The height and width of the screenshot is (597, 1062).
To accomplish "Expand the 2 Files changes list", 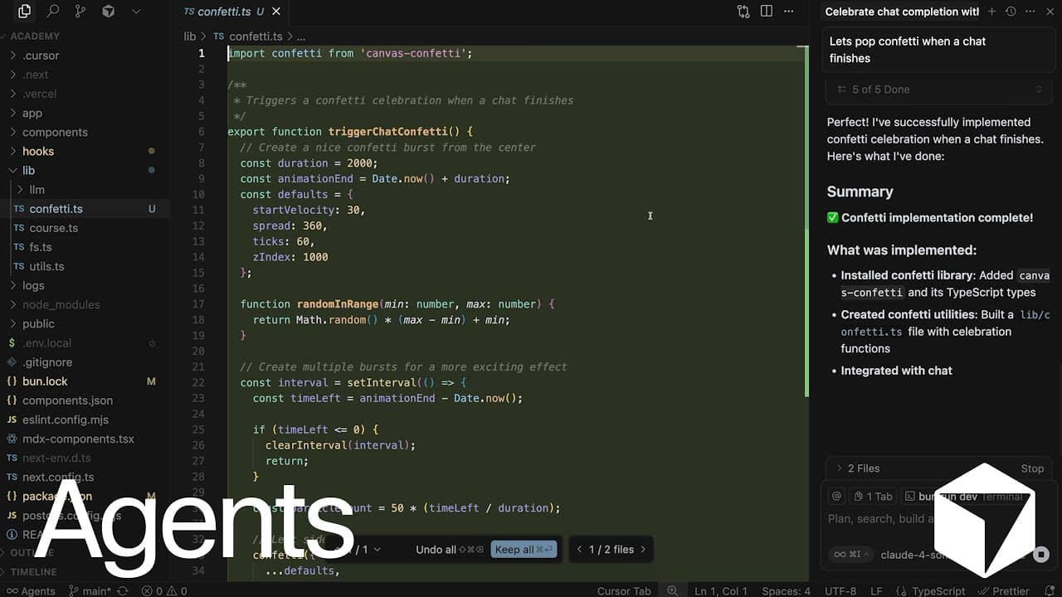I will click(x=857, y=468).
